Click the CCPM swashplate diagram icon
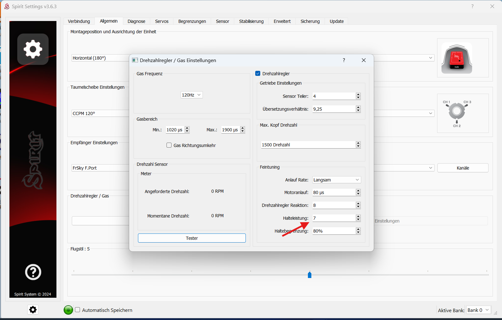The width and height of the screenshot is (502, 320). point(457,113)
